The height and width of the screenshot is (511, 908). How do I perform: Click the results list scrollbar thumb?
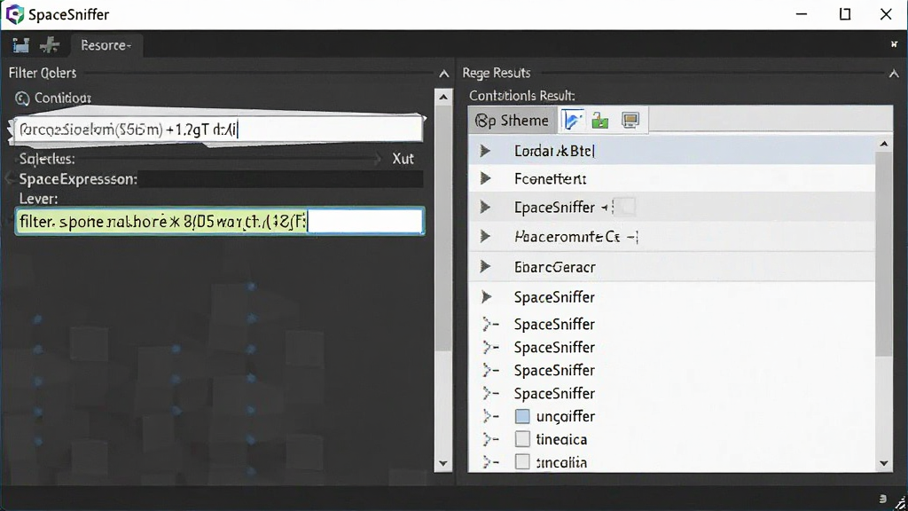(x=884, y=255)
